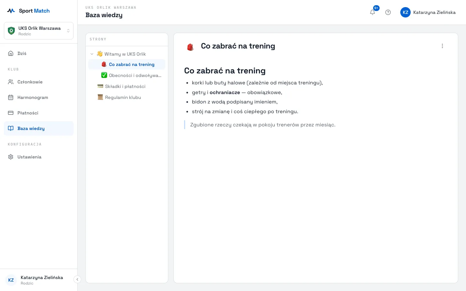Viewport: 466px width, 291px height.
Task: Select Baza wiedzy in the sidebar
Action: [39, 128]
